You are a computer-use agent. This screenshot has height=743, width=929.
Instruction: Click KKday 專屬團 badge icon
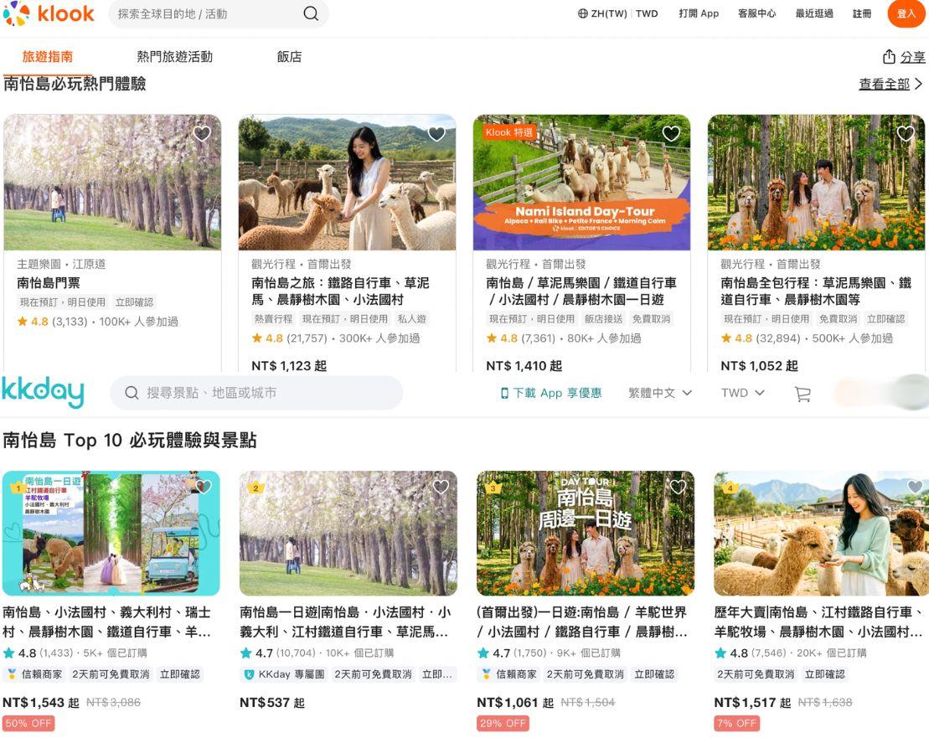pos(250,674)
